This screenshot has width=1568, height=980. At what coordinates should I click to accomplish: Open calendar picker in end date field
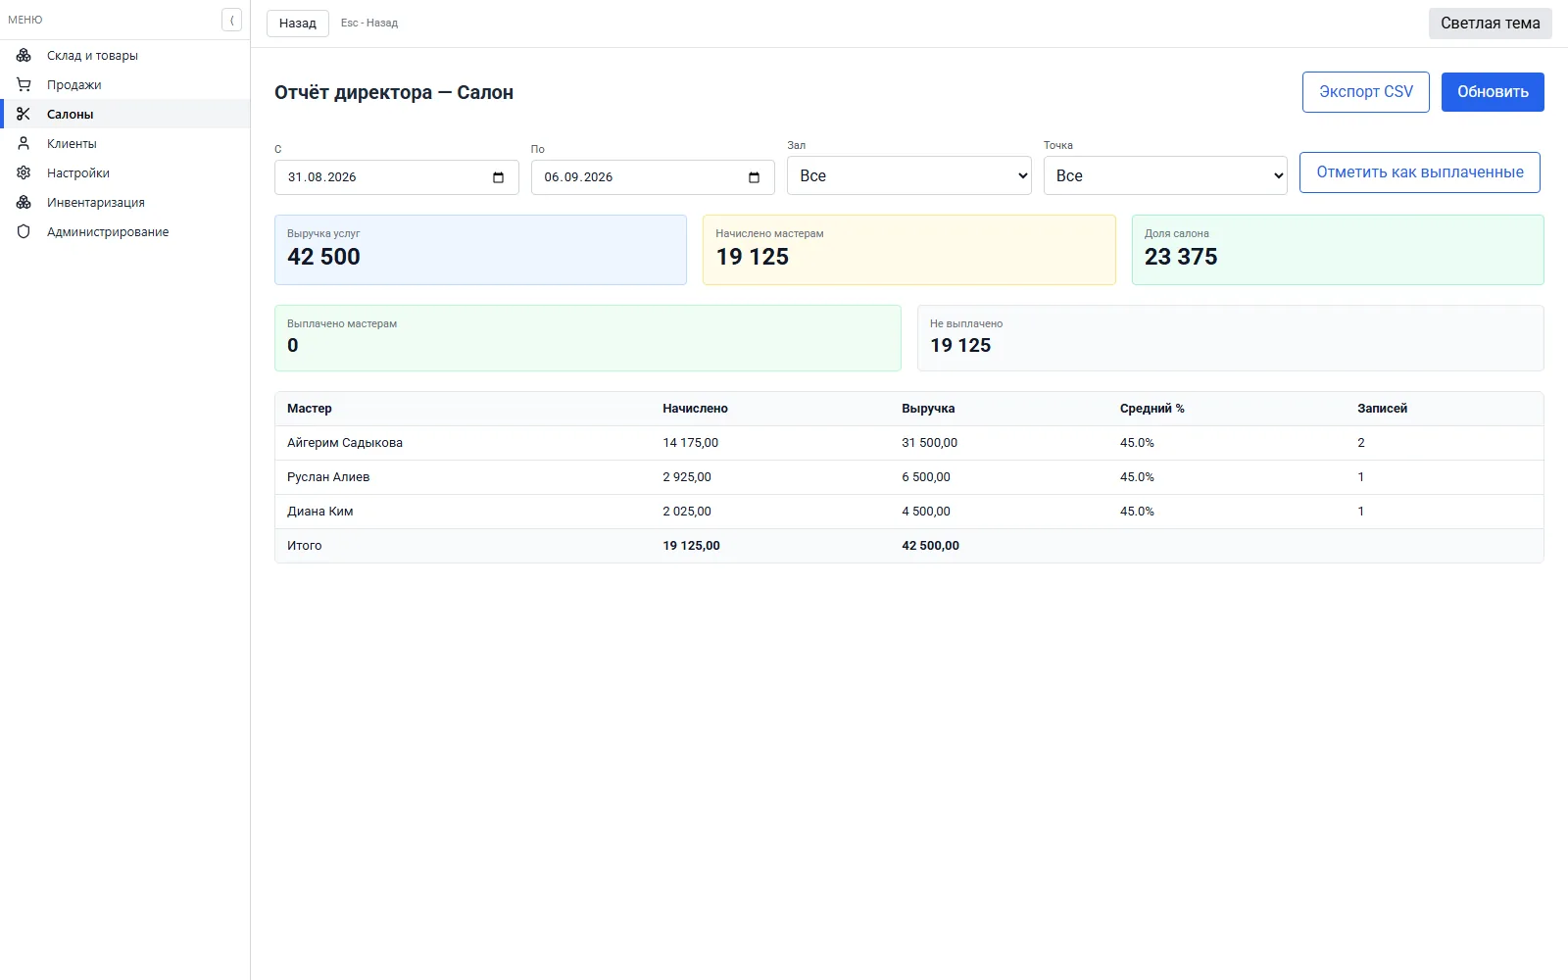tap(754, 177)
